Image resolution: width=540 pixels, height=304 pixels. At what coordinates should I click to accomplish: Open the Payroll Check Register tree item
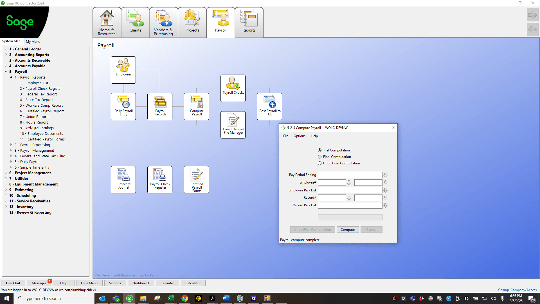coord(41,88)
